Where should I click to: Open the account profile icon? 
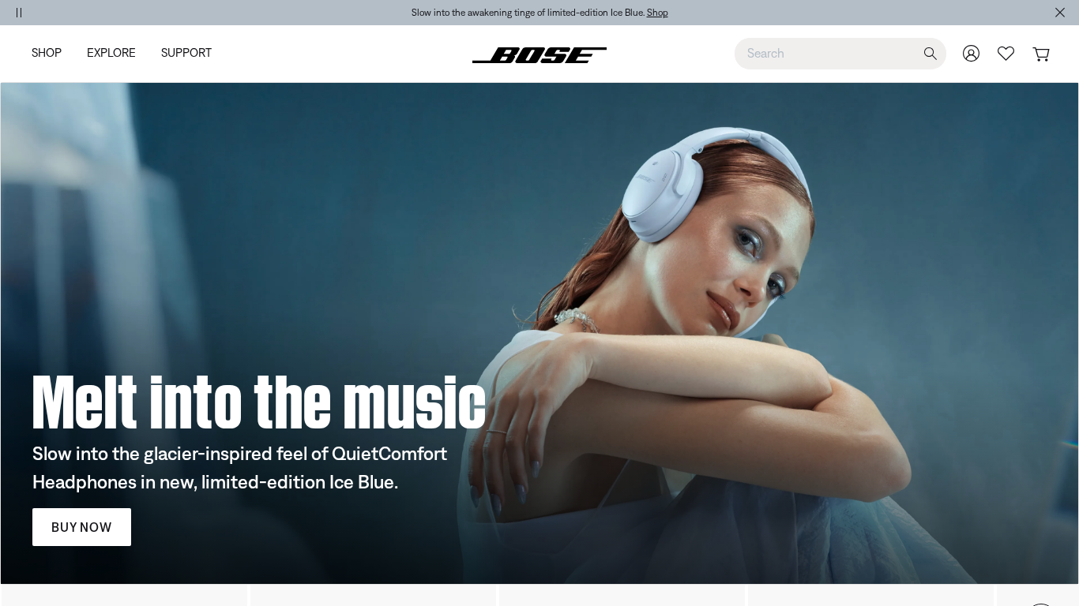click(x=971, y=54)
